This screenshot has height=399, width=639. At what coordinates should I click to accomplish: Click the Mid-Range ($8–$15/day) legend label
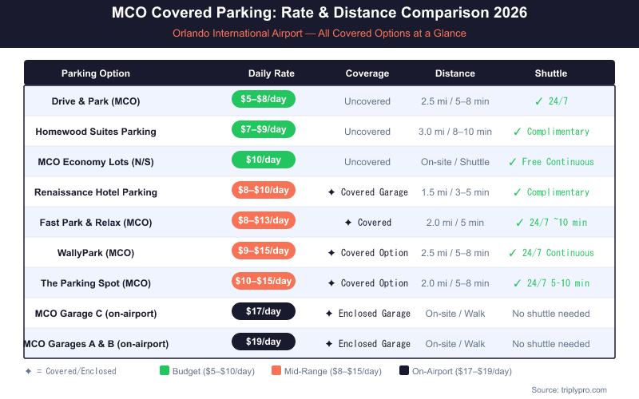point(333,371)
